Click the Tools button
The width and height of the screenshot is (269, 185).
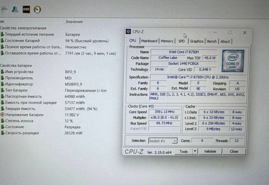point(184,152)
